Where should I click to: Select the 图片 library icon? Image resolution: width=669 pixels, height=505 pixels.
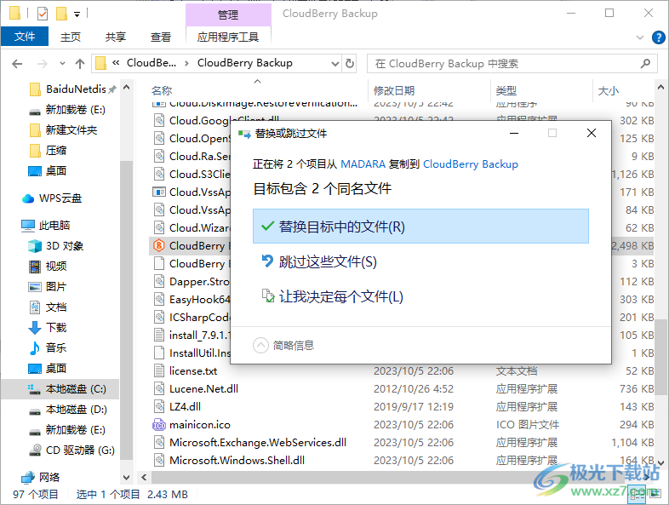coord(35,287)
